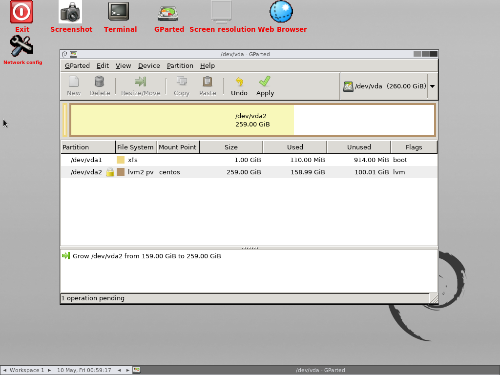The image size is (500, 375).
Task: Click the Screenshot desktop icon
Action: click(71, 11)
